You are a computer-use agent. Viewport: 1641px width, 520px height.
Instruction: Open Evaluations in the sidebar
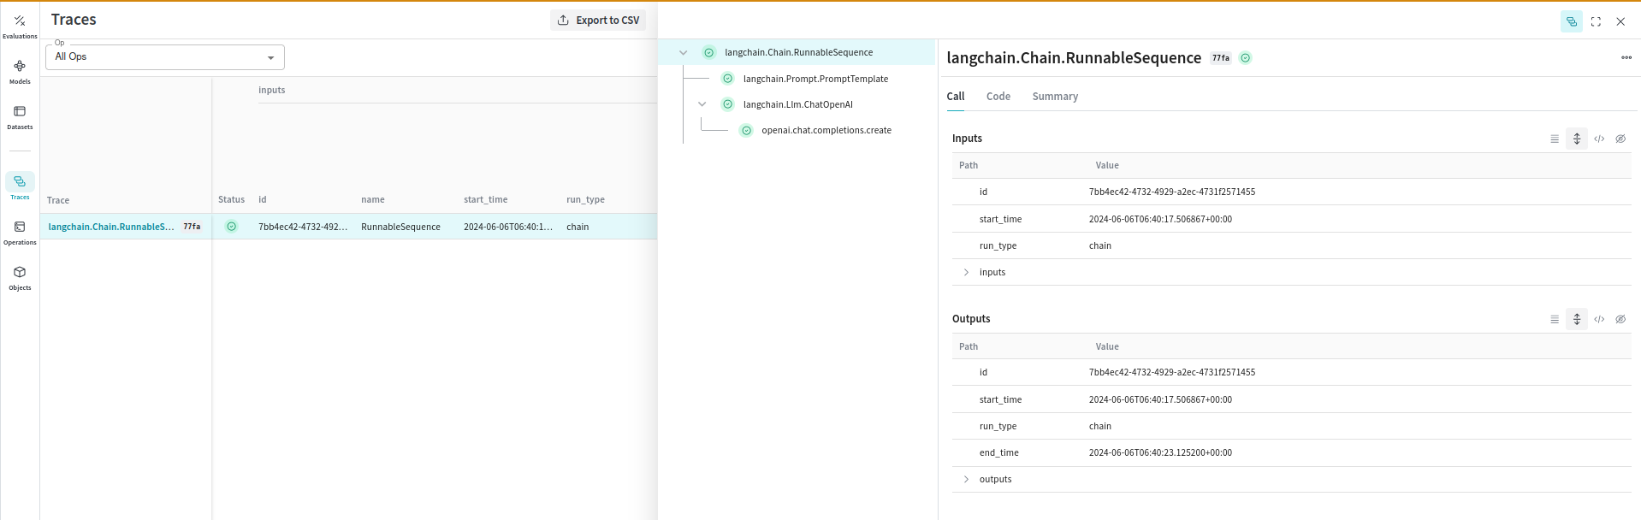tap(20, 27)
